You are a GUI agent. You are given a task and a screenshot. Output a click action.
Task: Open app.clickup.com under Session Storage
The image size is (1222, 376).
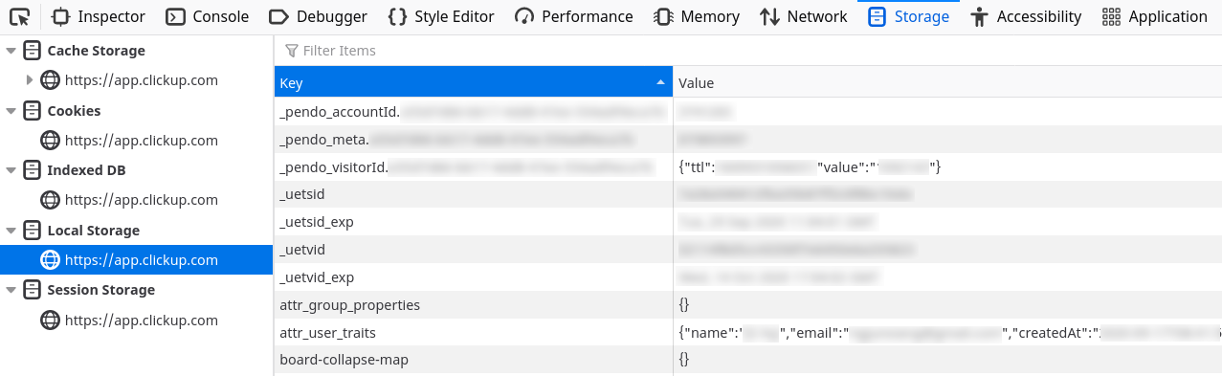pos(142,320)
